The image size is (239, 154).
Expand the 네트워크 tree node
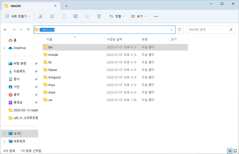4,141
